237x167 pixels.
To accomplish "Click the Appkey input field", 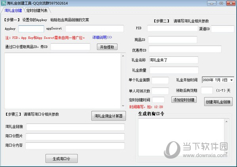I will [31, 29].
